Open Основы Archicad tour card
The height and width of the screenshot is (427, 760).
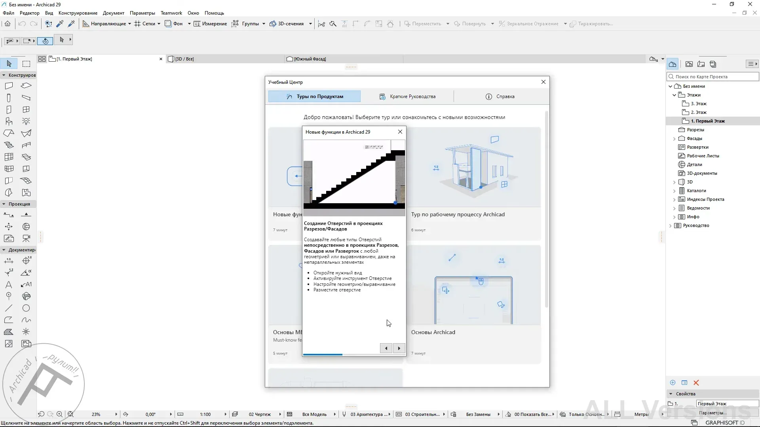point(473,304)
